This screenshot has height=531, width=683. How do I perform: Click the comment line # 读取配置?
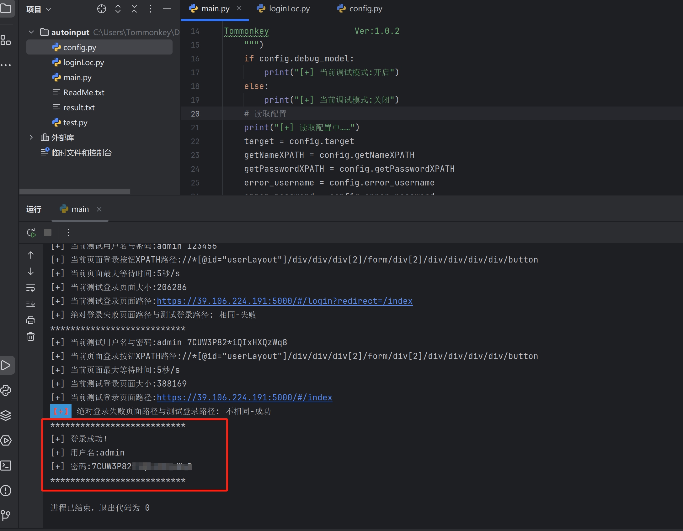tap(265, 114)
